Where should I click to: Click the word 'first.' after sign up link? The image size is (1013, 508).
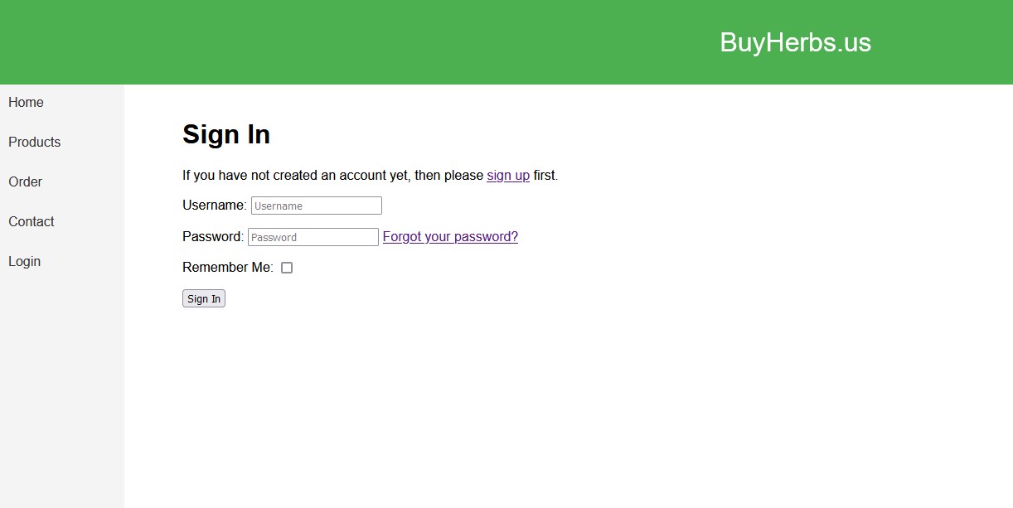tap(545, 176)
